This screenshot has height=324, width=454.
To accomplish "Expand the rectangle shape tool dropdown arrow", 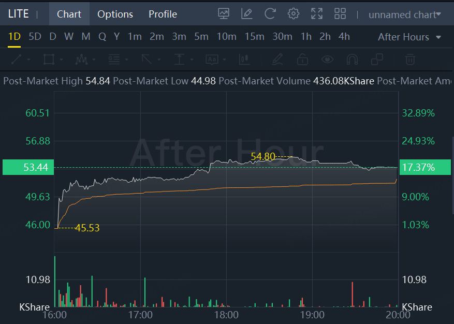I will (62, 60).
